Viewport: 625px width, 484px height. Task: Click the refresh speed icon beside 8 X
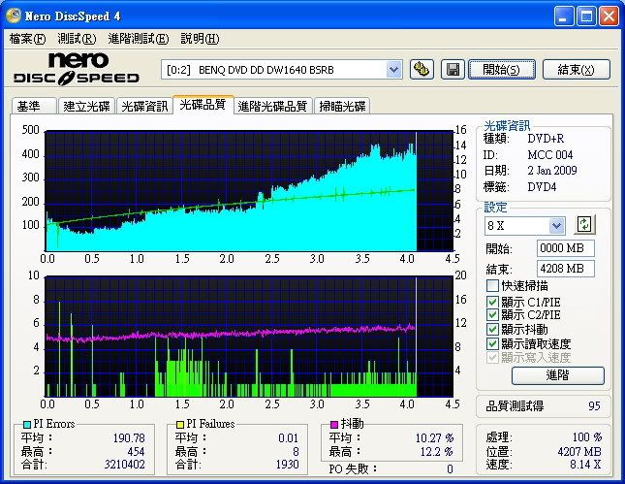click(x=584, y=225)
